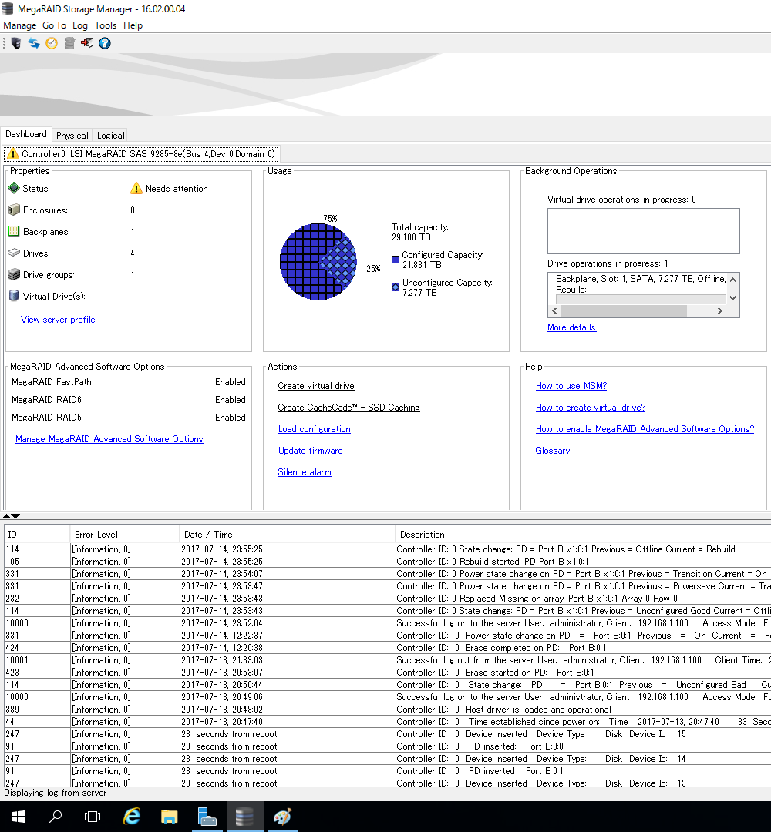Click the log pane collapse up arrow
Image resolution: width=771 pixels, height=832 pixels.
click(x=6, y=515)
